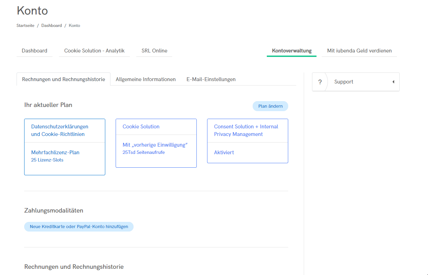428x275 pixels.
Task: Switch to the Dashboard navigation tab
Action: coord(35,51)
